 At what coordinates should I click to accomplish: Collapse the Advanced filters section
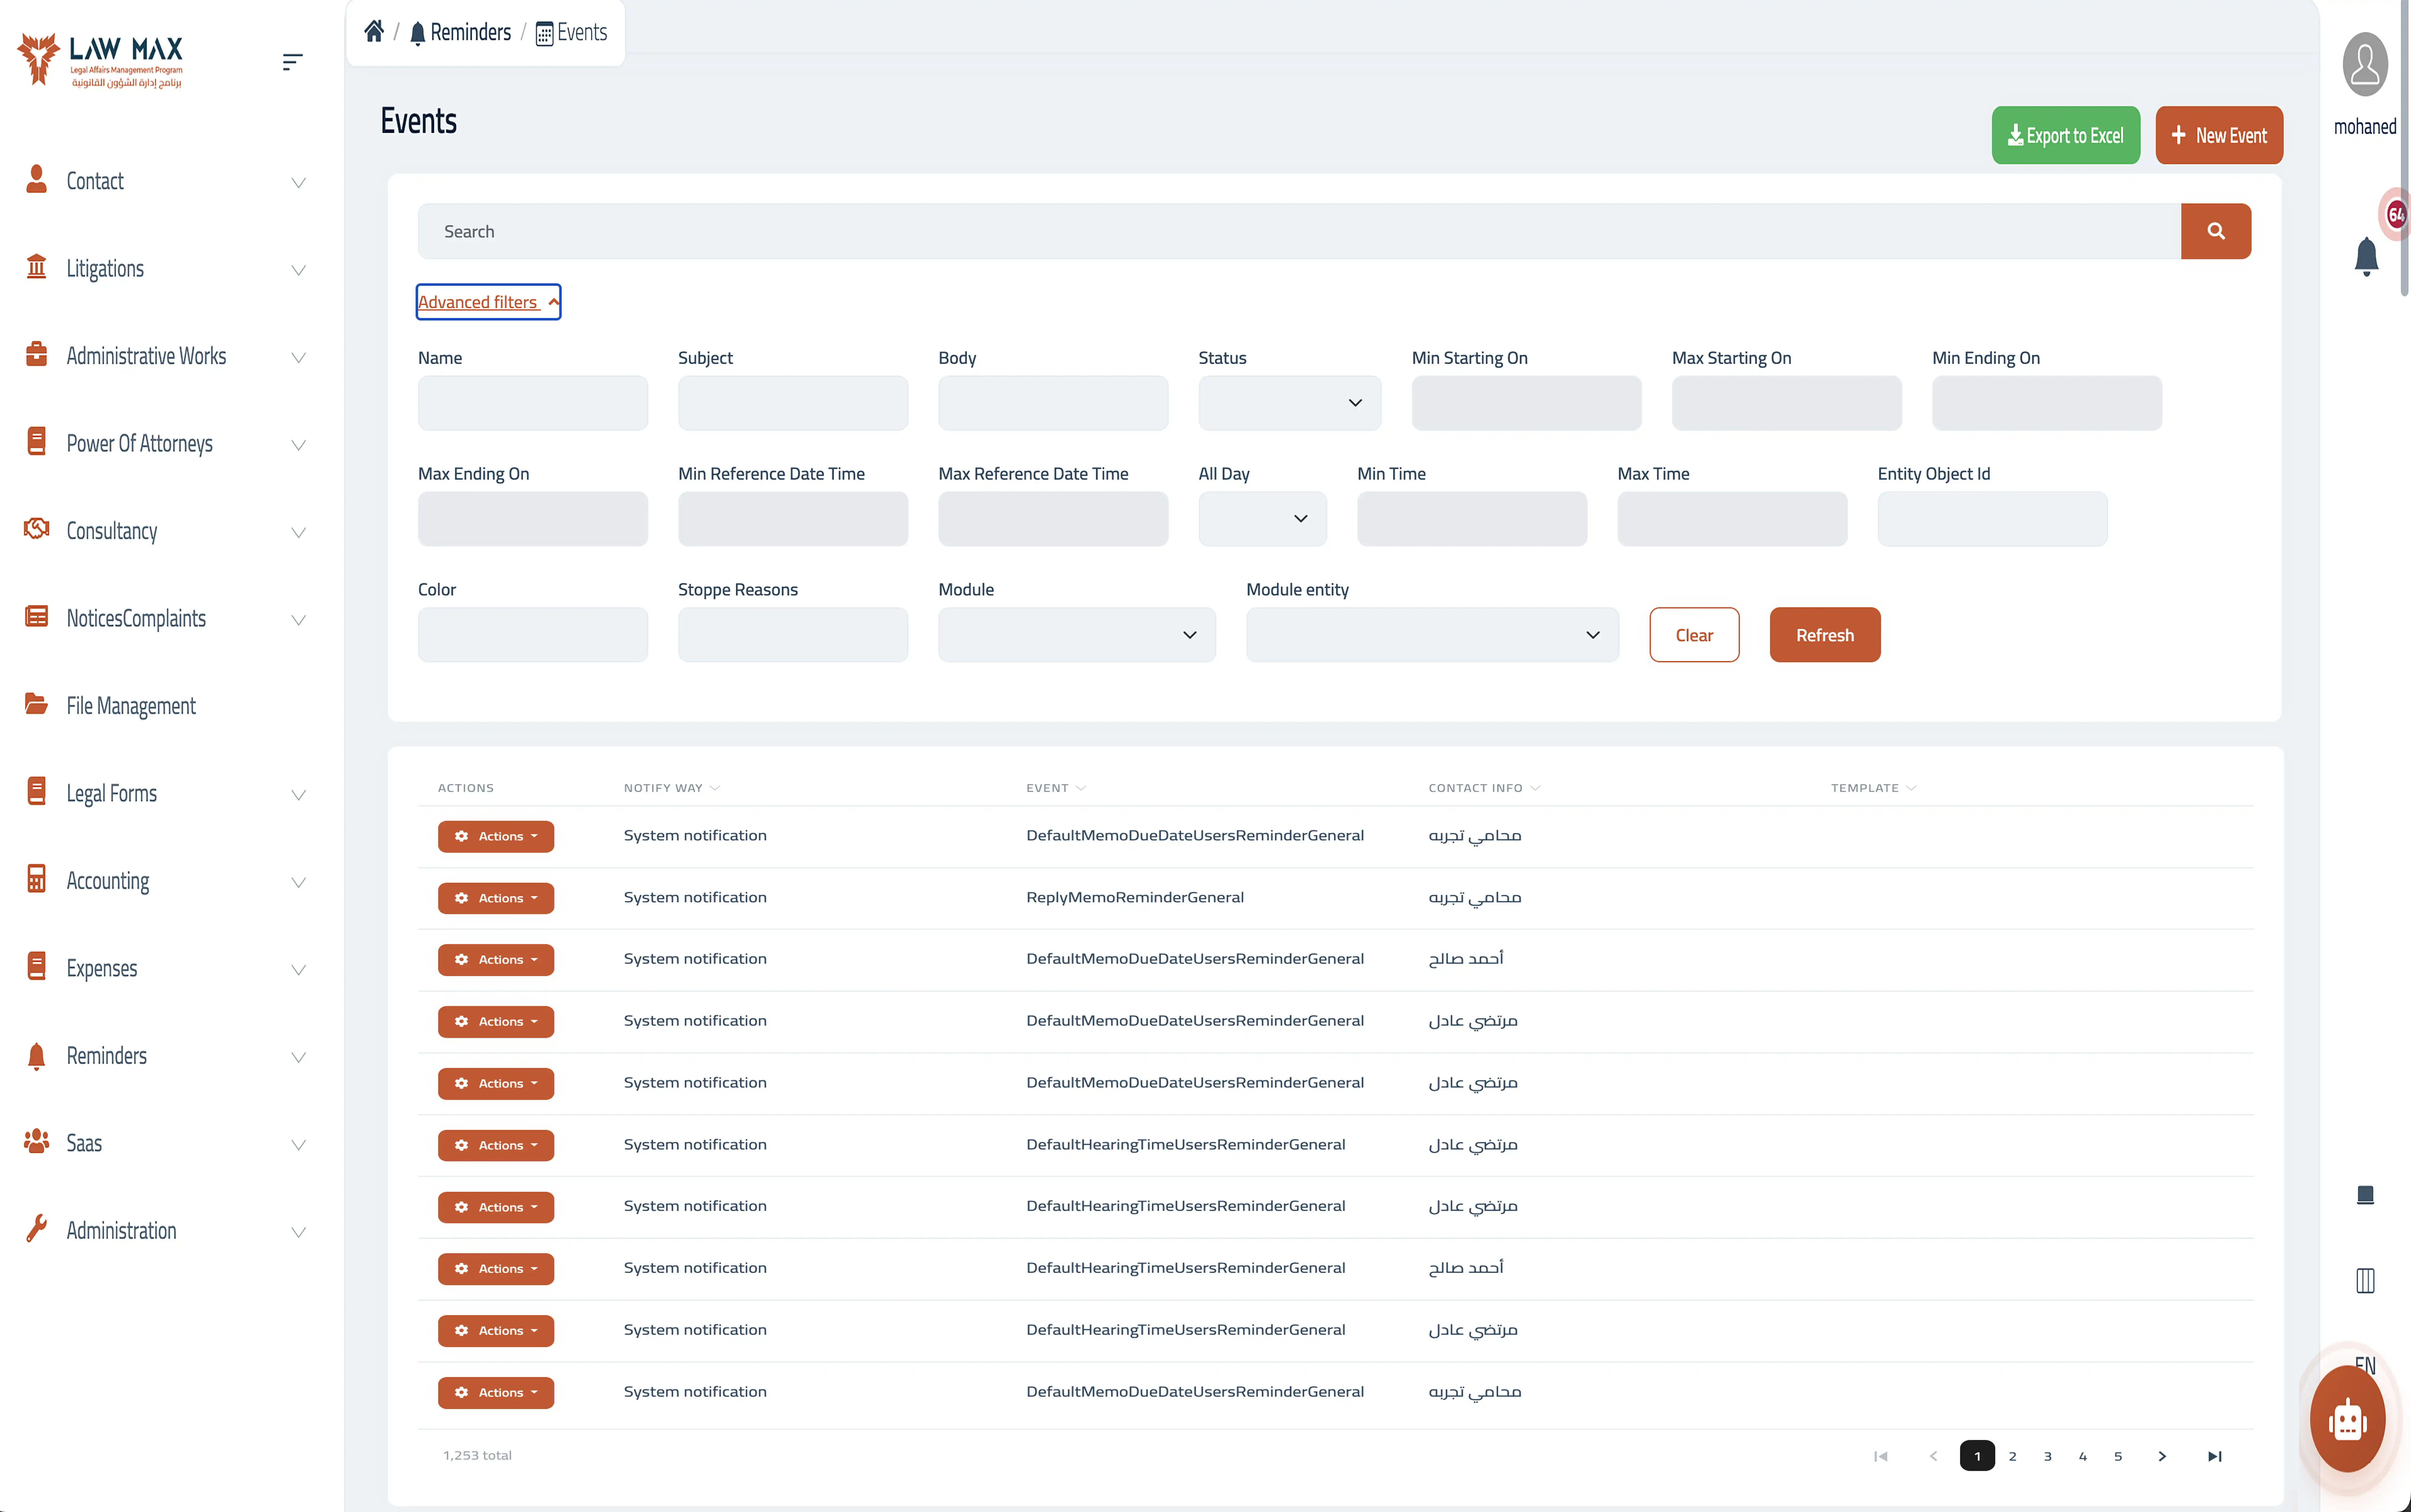(x=488, y=302)
